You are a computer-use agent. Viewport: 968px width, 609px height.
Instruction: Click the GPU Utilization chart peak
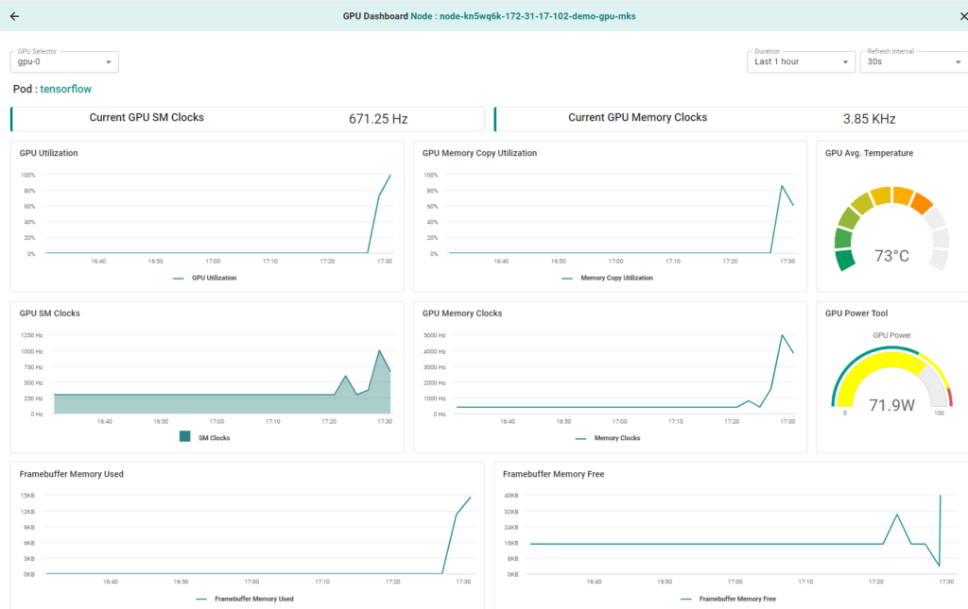(x=389, y=176)
